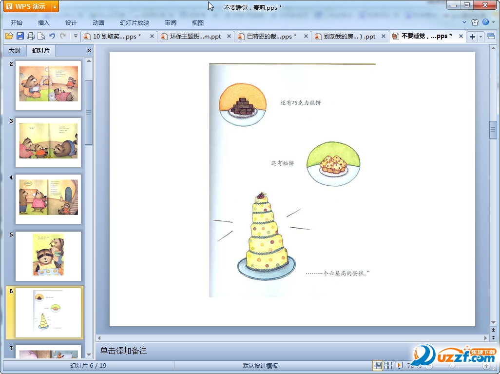Switch to the 幻灯片 thumbnails tab
500x374 pixels.
click(x=41, y=50)
